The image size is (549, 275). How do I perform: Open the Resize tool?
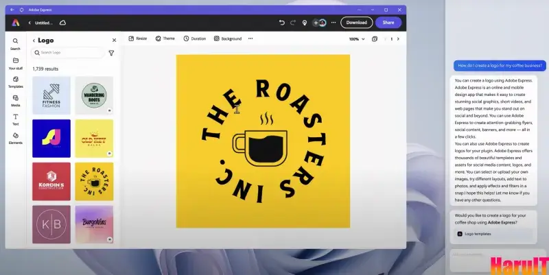click(138, 38)
